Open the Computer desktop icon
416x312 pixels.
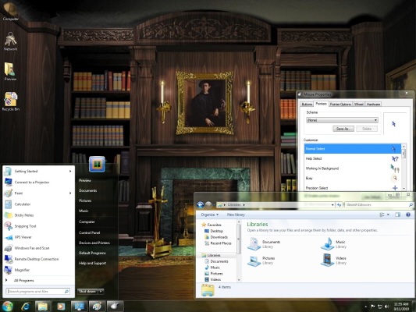pos(10,11)
